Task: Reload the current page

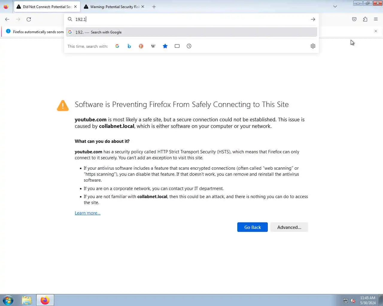Action: [29, 19]
